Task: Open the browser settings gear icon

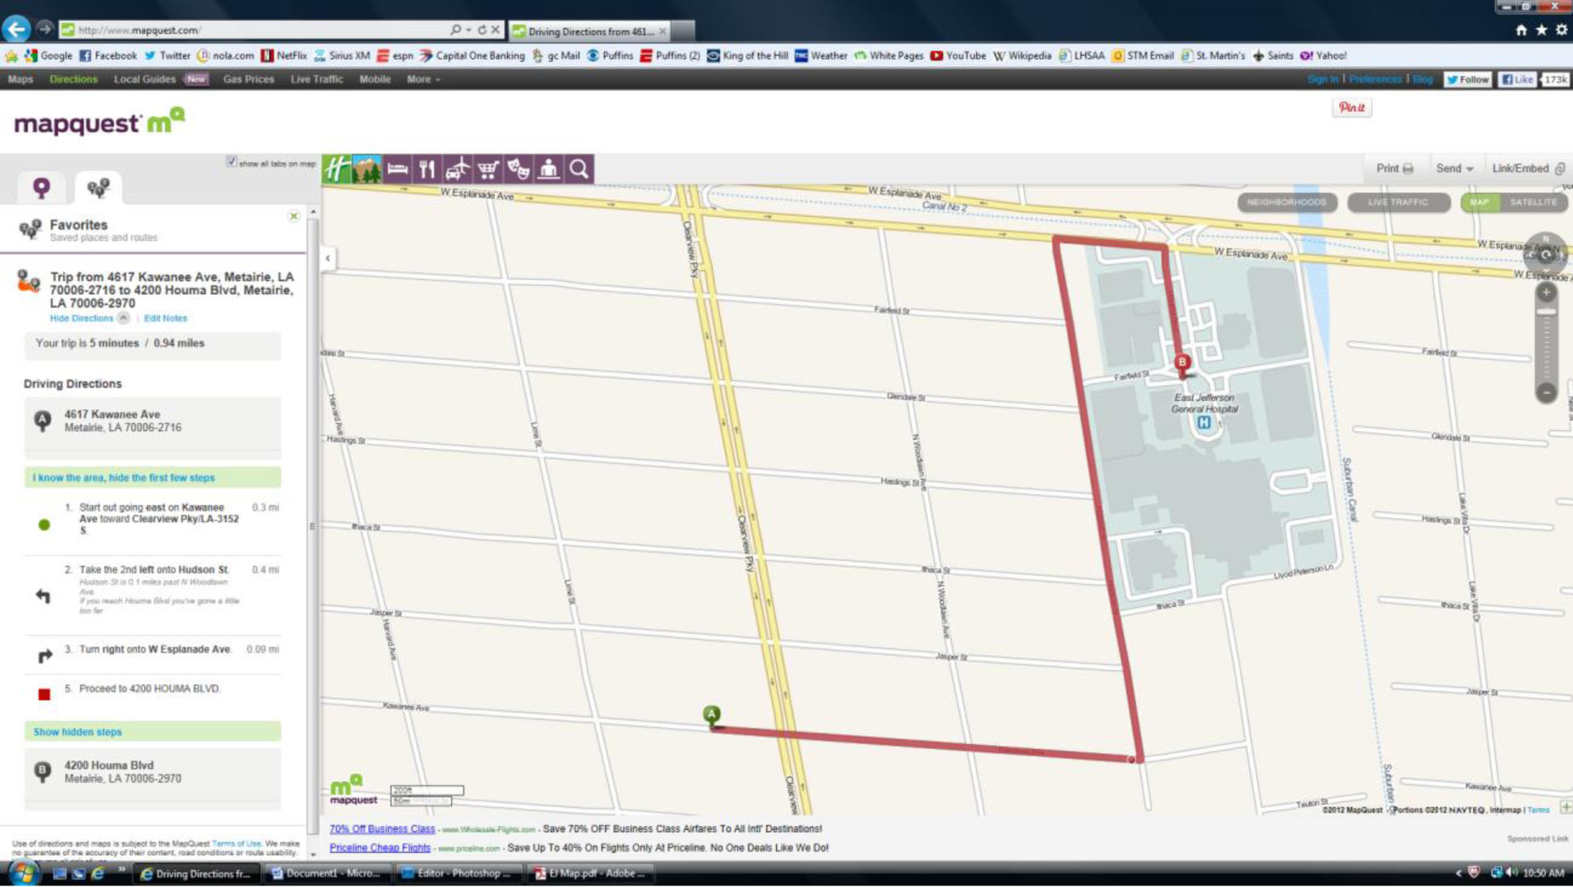Action: (x=1562, y=30)
